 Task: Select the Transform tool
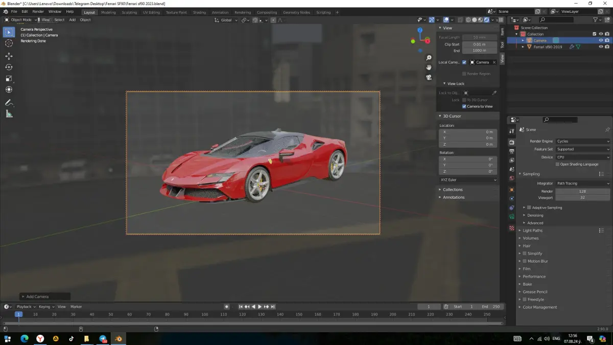coord(9,89)
